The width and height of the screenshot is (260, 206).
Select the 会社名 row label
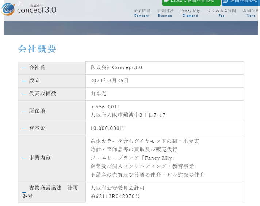tap(37, 67)
